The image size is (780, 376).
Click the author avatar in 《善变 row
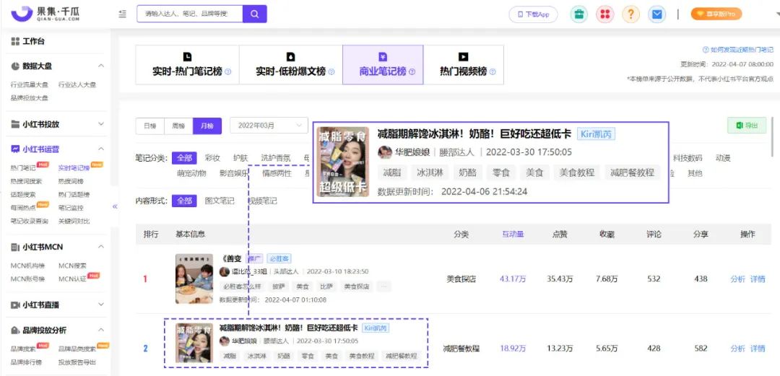pyautogui.click(x=225, y=271)
